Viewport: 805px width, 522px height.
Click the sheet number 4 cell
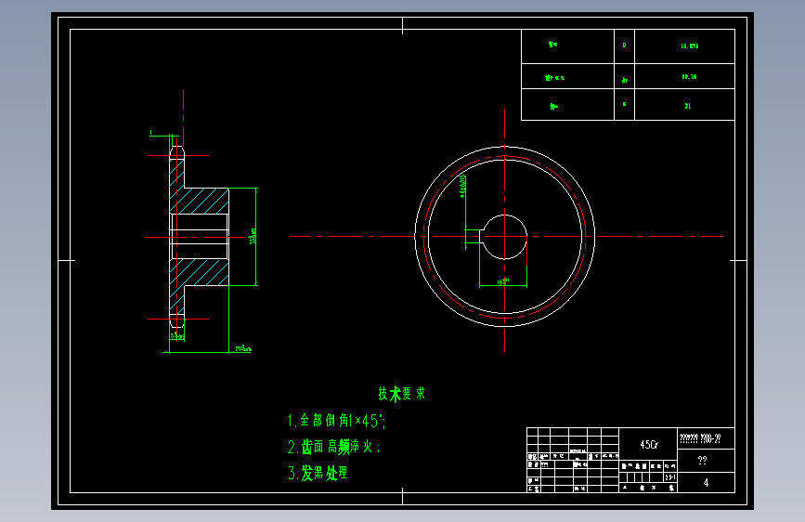coord(706,482)
